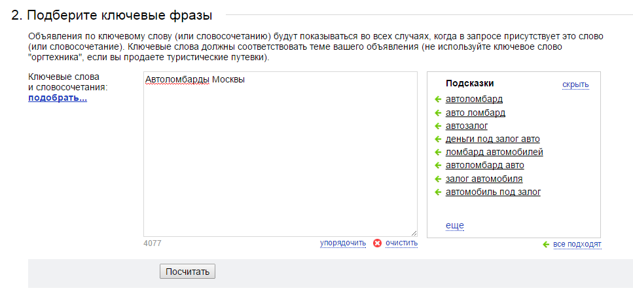Click textarea resize handle corner

[414, 233]
